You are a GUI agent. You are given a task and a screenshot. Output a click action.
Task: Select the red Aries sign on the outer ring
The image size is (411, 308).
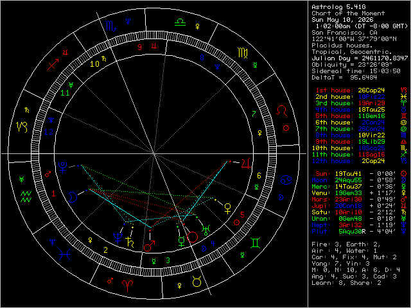pos(127,286)
